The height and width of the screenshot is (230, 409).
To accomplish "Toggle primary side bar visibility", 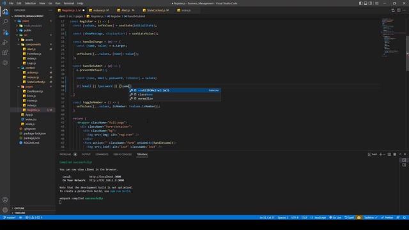I will coord(360,3).
